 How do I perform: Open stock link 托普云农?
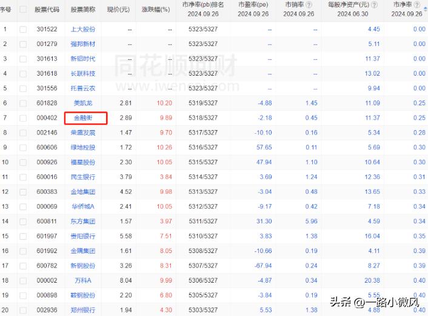pos(83,88)
